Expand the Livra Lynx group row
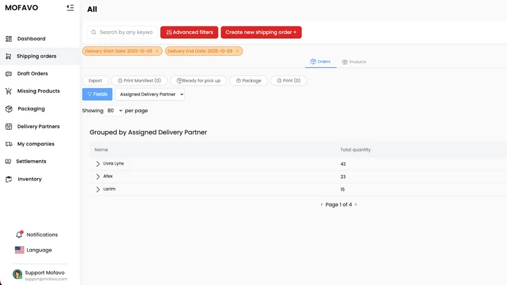Screen dimensions: 507x285 [x=98, y=164]
